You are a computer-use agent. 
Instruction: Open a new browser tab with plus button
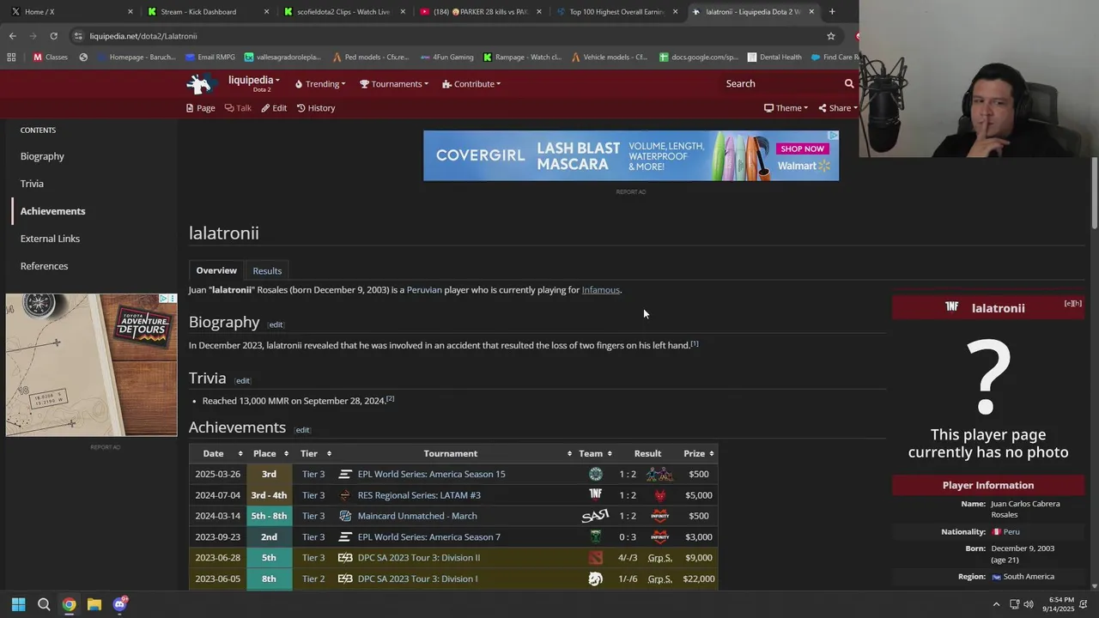point(832,12)
